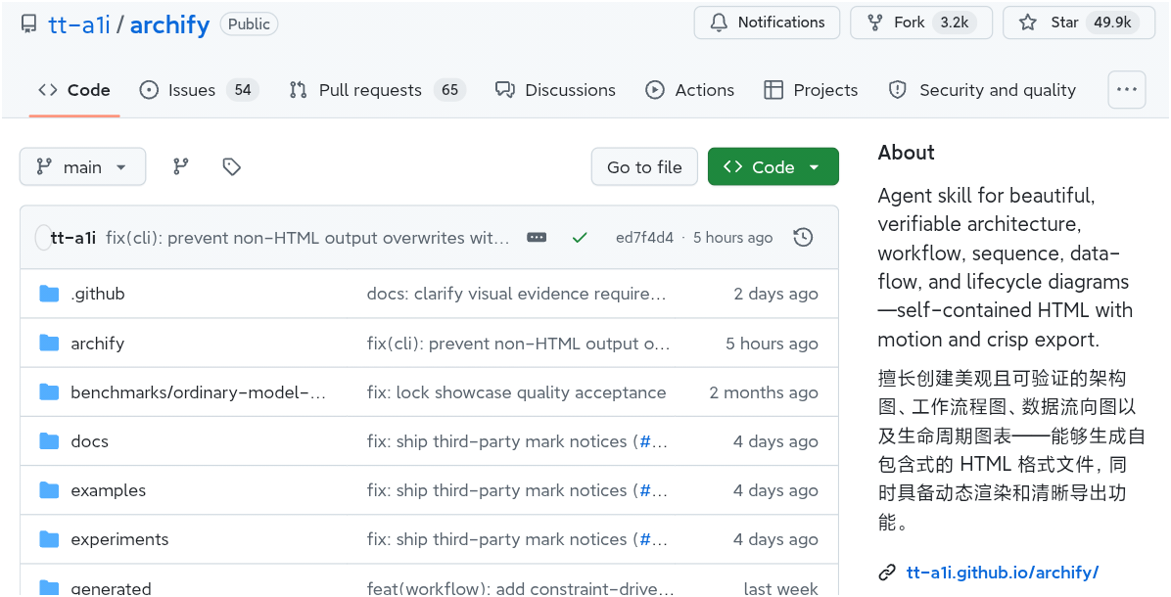View tags via the tag icon
1171x597 pixels.
click(x=231, y=166)
